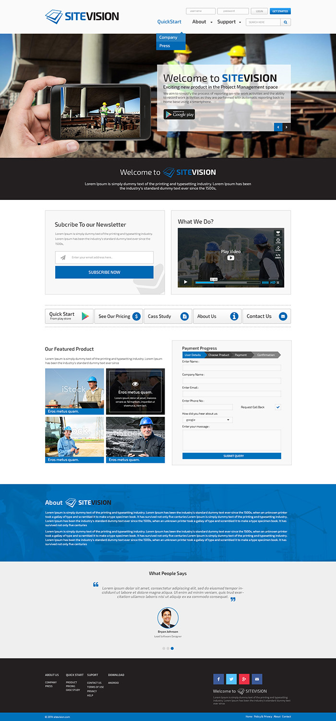Click the paper plane icon in newsletter field

63,258
